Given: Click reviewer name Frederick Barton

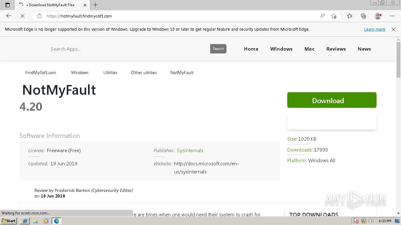Looking at the screenshot, I should pos(72,190).
